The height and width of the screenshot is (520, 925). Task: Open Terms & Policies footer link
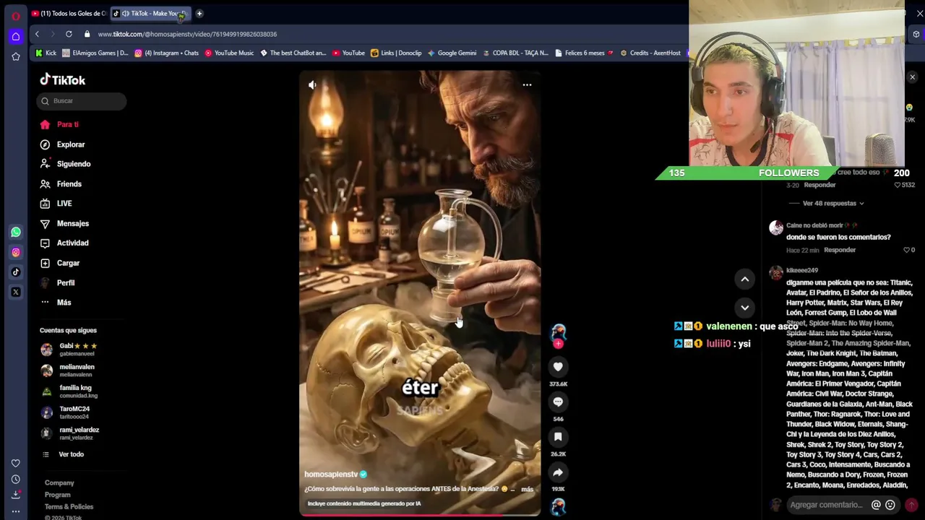click(69, 507)
